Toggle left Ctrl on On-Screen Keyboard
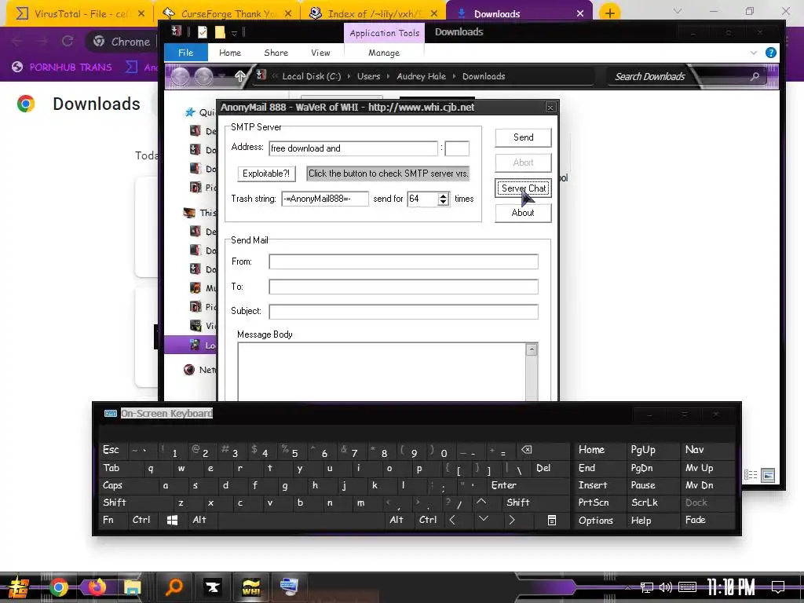Viewport: 804px width, 603px height. (141, 520)
